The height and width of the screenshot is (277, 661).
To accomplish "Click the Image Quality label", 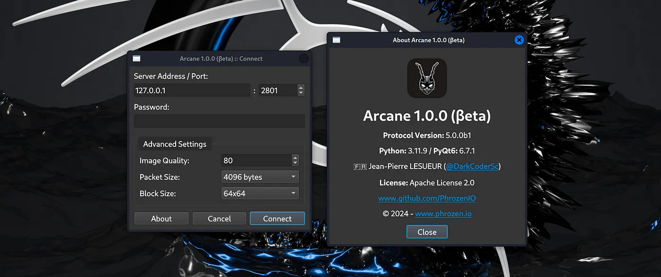I will tap(164, 160).
